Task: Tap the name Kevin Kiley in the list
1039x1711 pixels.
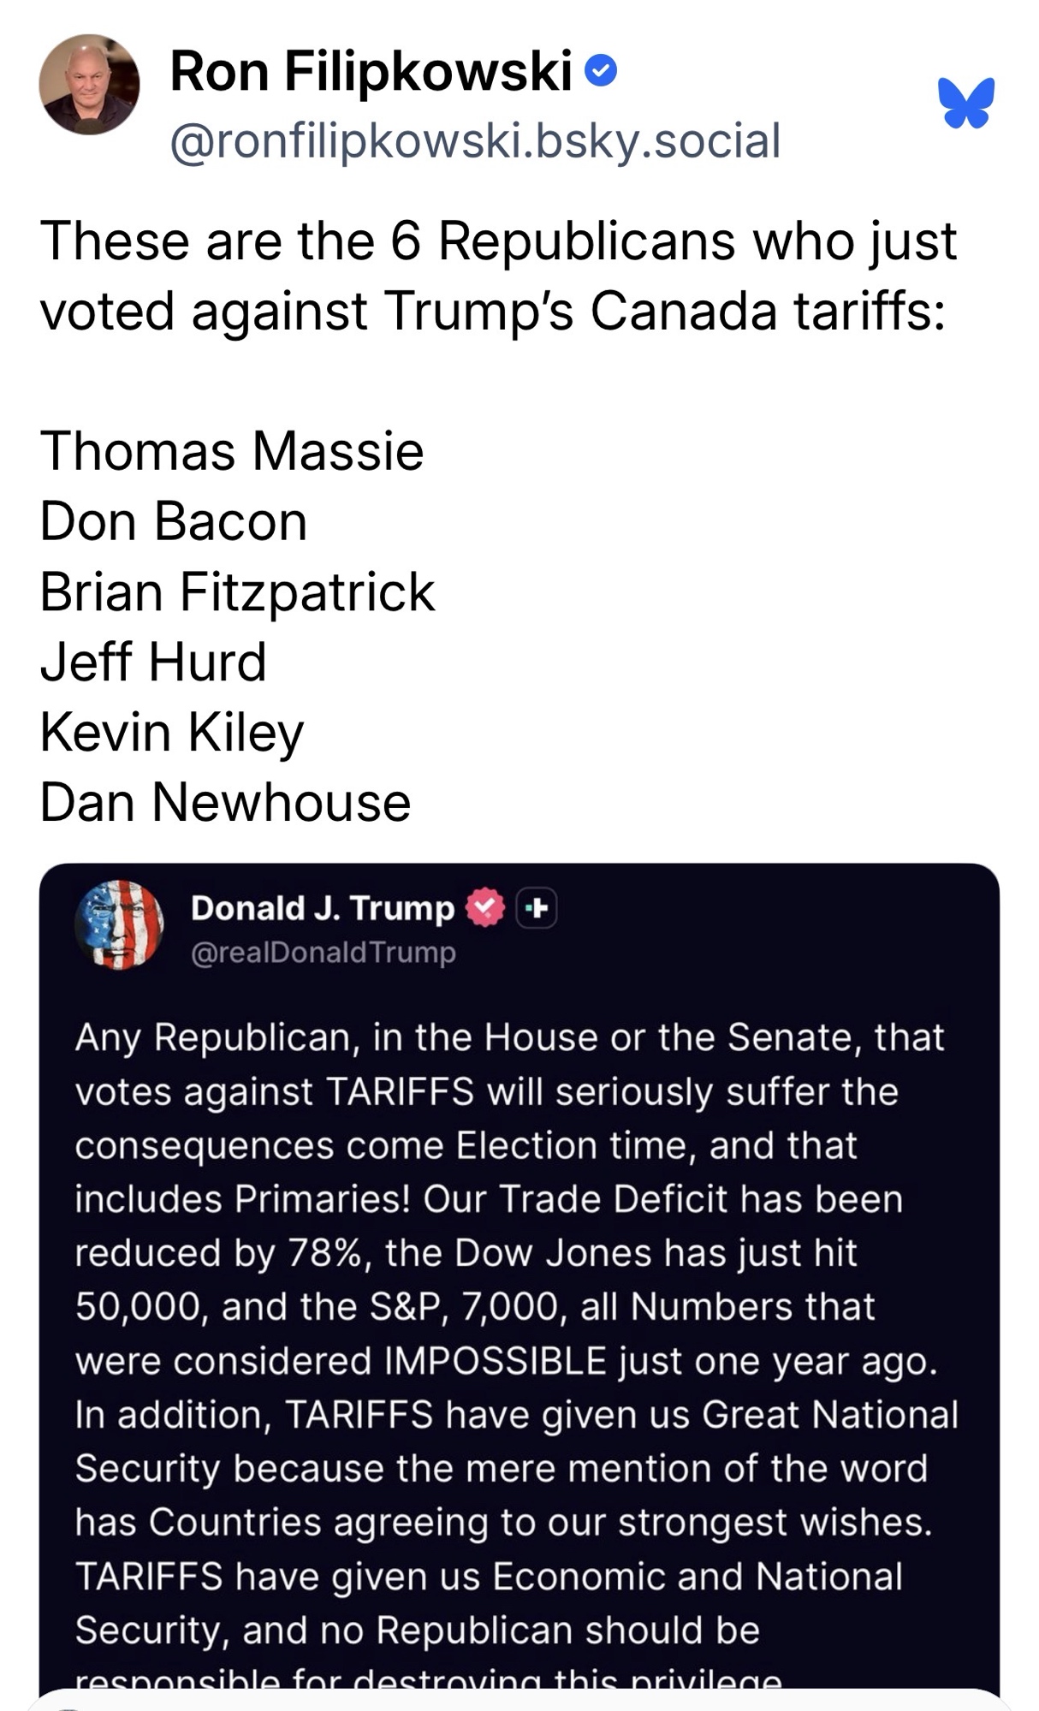Action: [172, 732]
